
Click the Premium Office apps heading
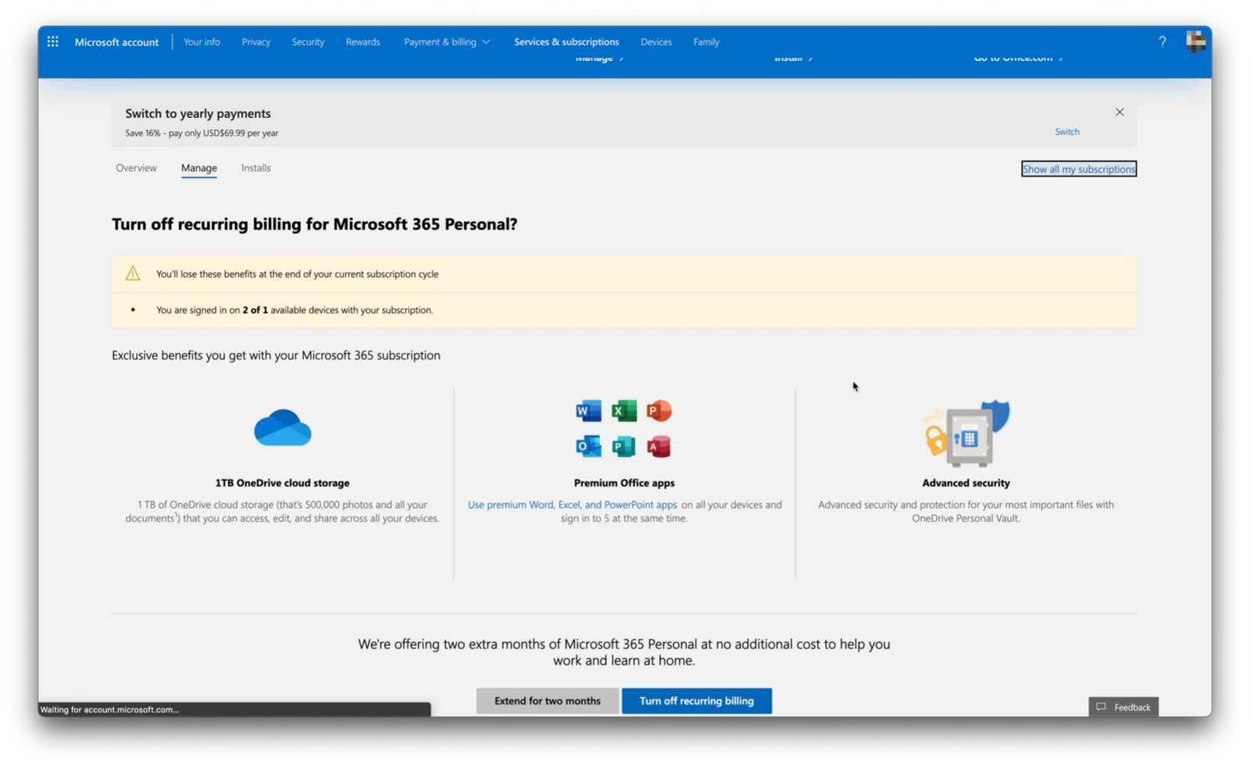[x=624, y=483]
